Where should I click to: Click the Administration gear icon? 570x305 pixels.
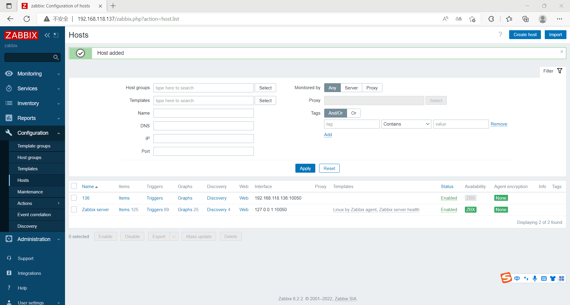[x=9, y=239]
